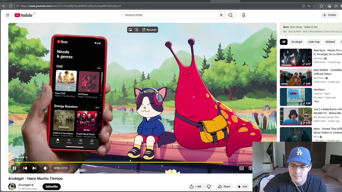The image size is (342, 192).
Task: Go to YouTube home via logo
Action: 24,15
